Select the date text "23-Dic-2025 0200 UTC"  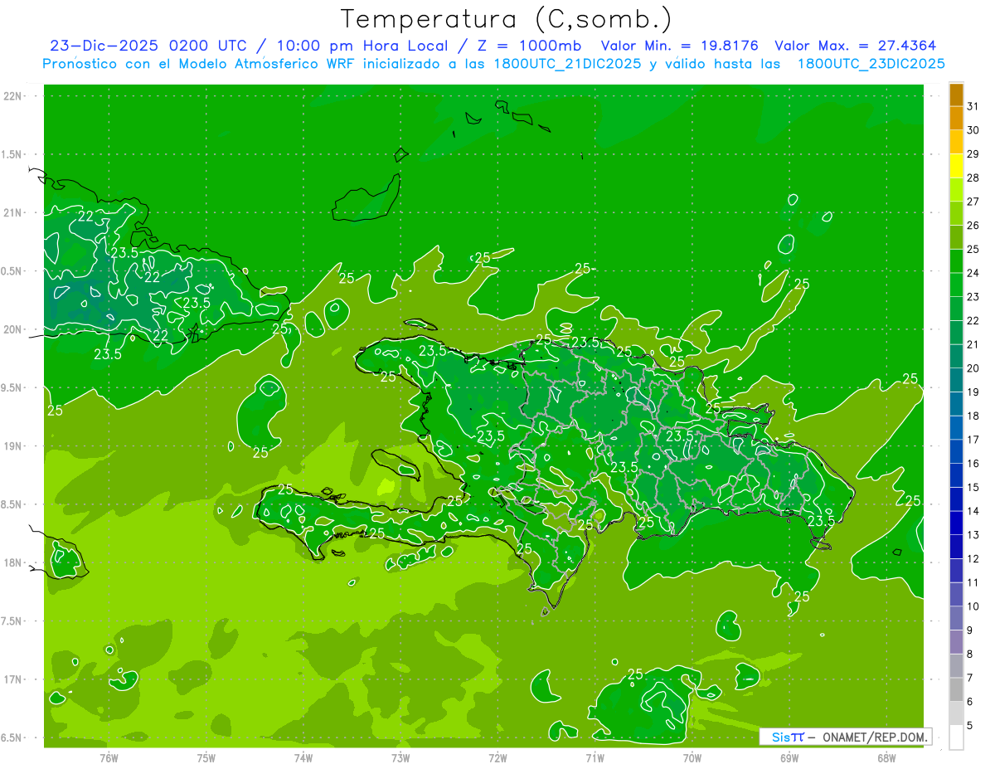(x=147, y=46)
